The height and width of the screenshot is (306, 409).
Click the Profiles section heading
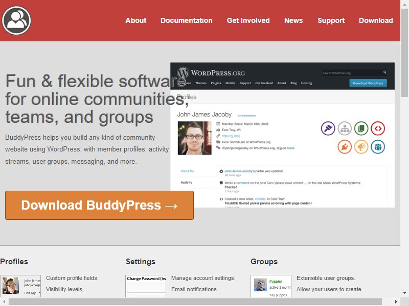coord(14,262)
